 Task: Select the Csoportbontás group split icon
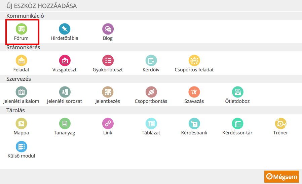coord(151,92)
